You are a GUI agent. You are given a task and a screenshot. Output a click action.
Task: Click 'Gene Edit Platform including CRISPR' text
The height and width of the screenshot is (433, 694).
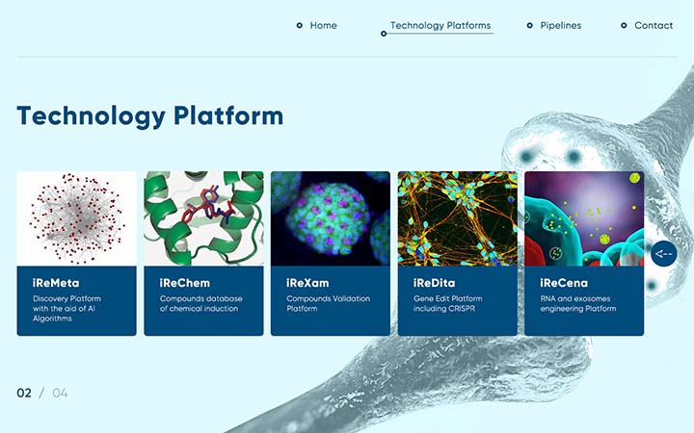pyautogui.click(x=448, y=303)
